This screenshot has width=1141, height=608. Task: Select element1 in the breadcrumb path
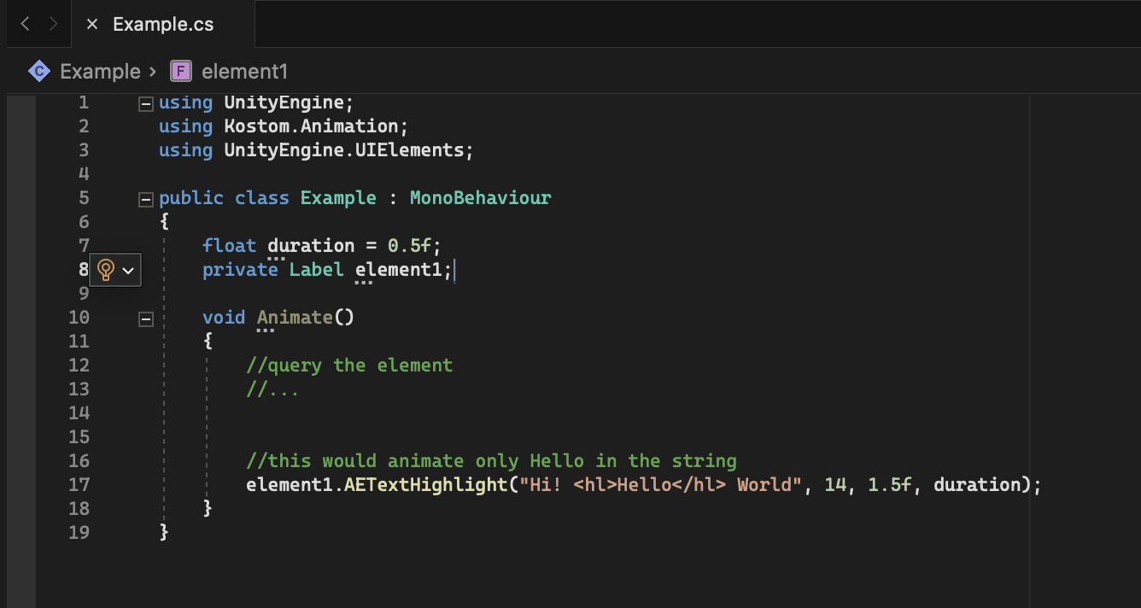[244, 71]
